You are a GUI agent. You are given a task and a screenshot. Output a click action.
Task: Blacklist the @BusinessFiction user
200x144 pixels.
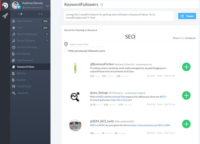tap(151, 76)
